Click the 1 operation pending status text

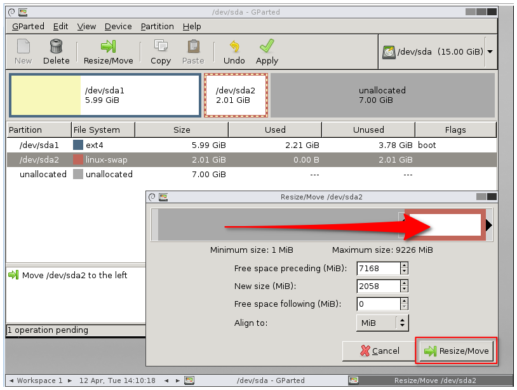[48, 330]
